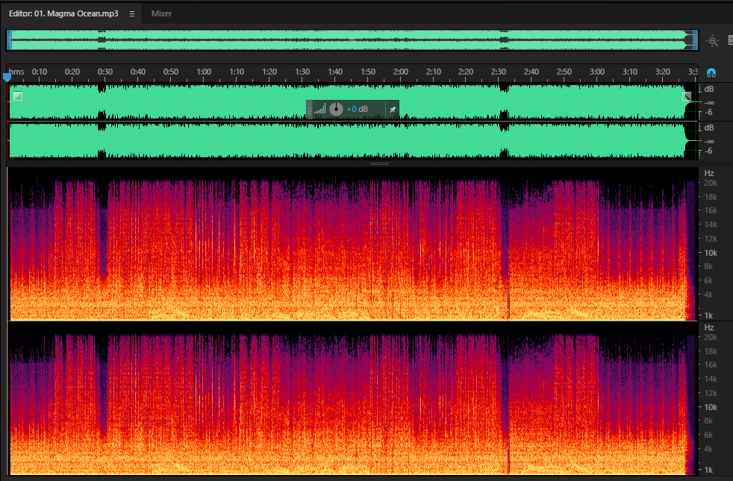Click the fade-in handle on the waveform
This screenshot has width=733, height=481.
pyautogui.click(x=18, y=96)
